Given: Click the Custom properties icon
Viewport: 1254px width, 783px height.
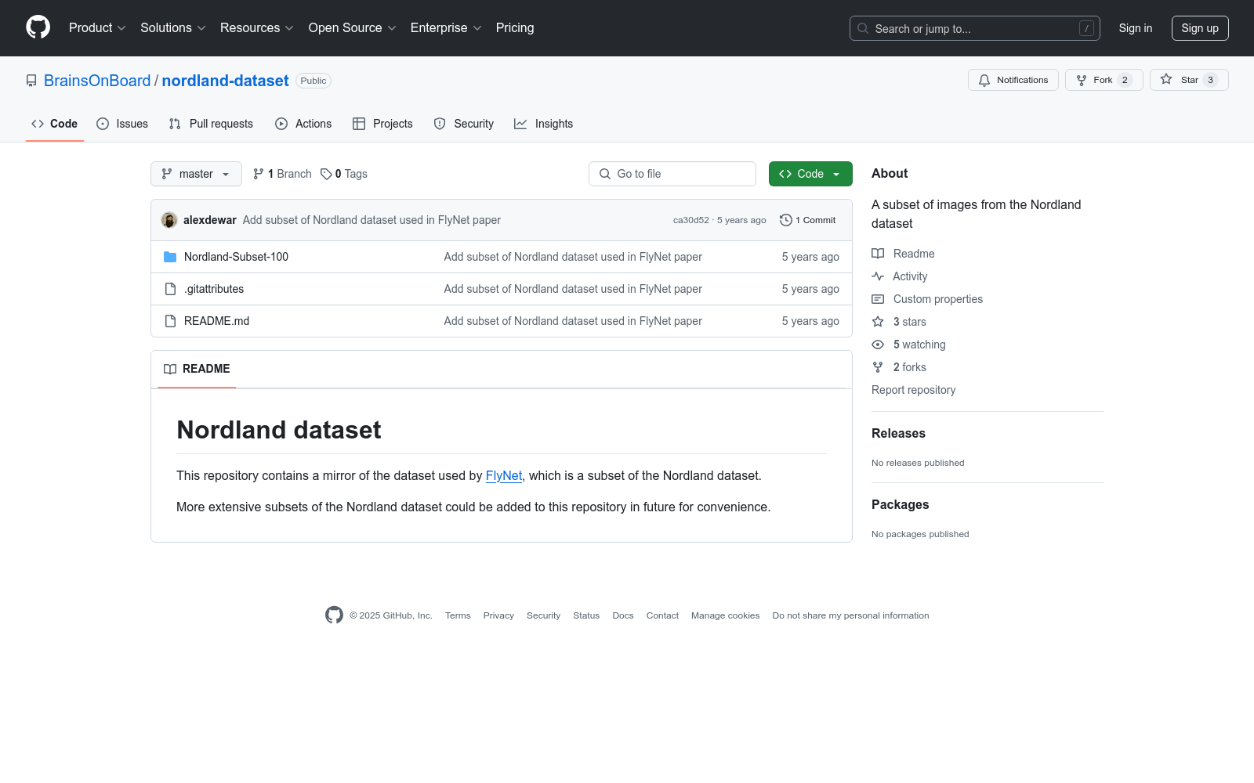Looking at the screenshot, I should (x=878, y=299).
